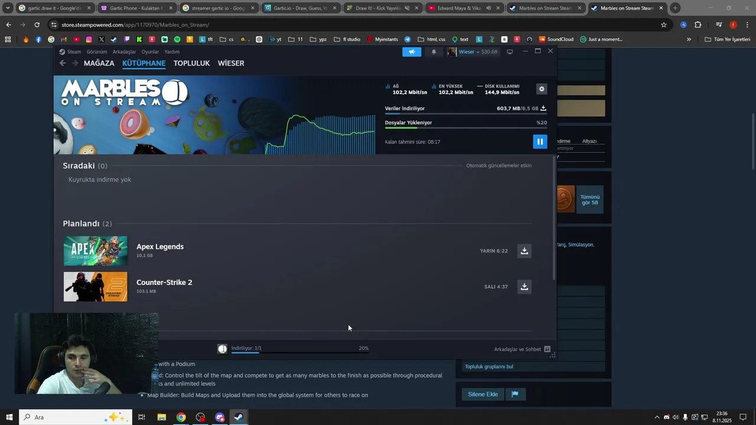Open Steam notifications bell
Screen dimensions: 756x425
(434, 52)
